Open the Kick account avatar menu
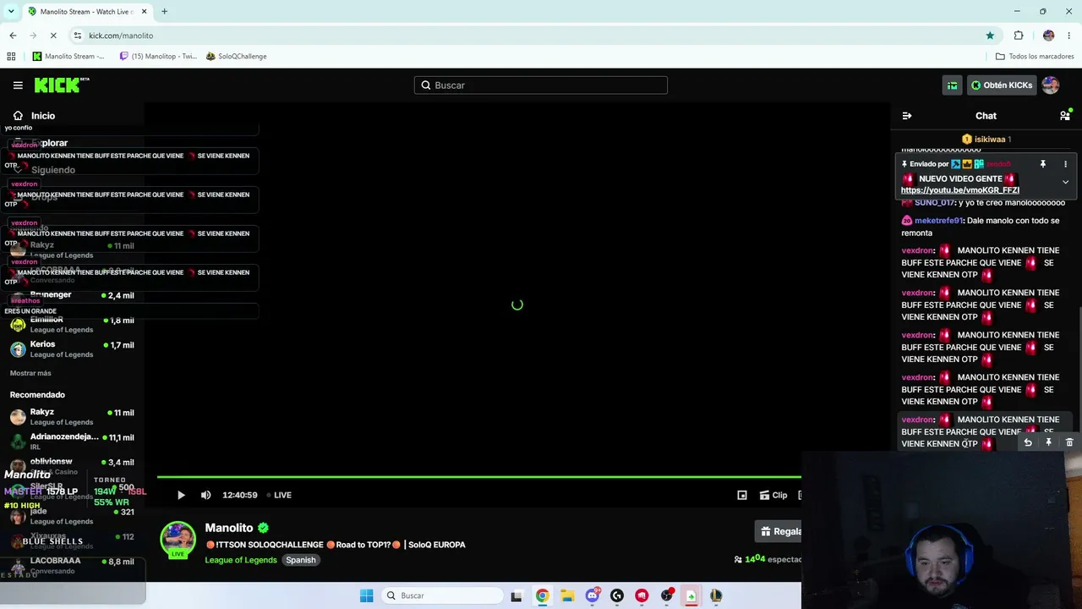The width and height of the screenshot is (1082, 609). (x=1051, y=85)
